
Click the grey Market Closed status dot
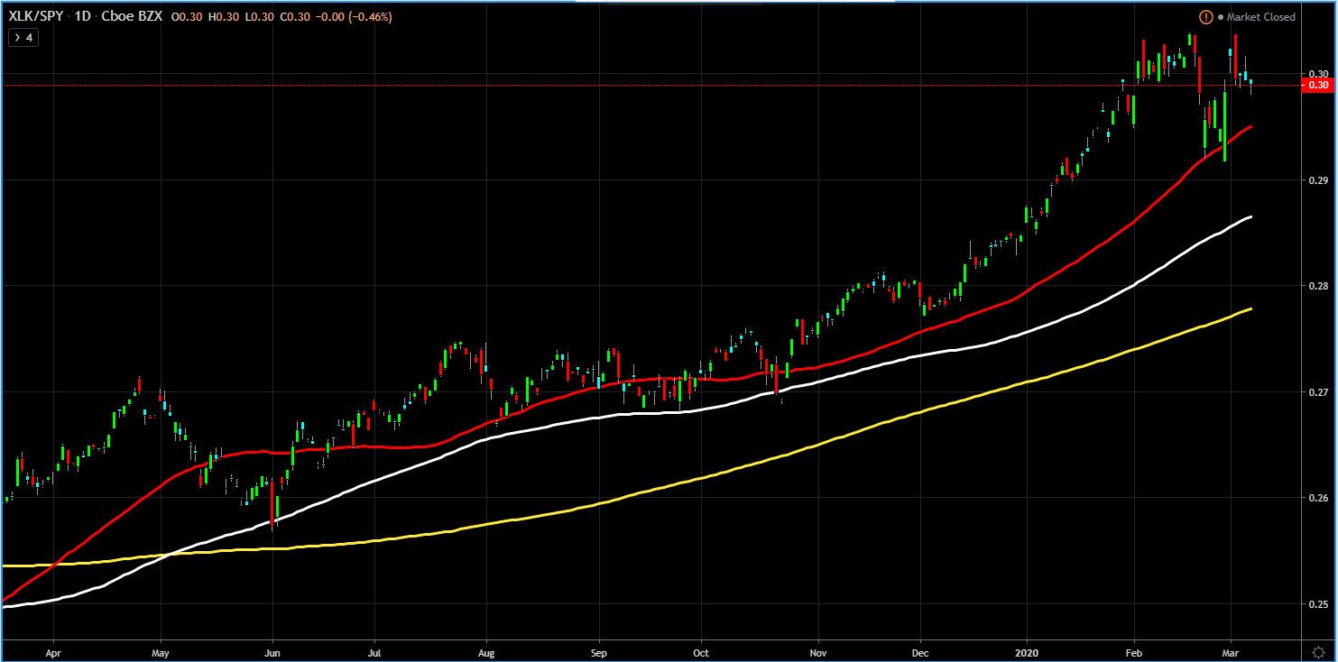click(1221, 17)
